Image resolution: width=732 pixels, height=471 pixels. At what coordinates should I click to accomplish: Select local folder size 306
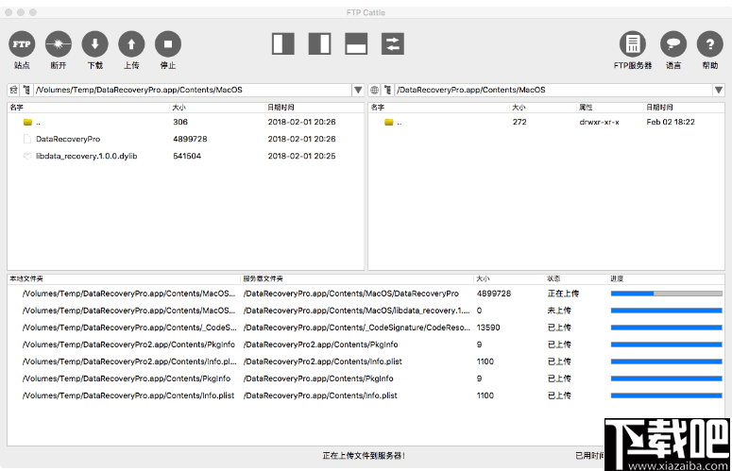(x=180, y=122)
